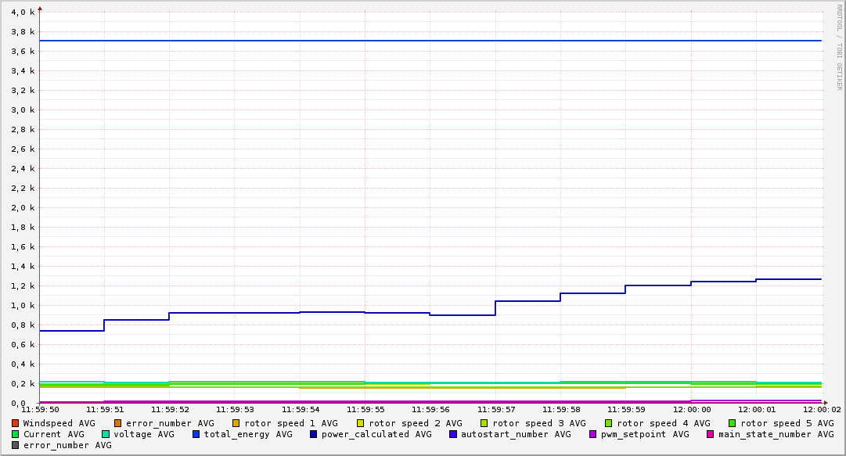Click the green Current AVG legend swatch
Image resolution: width=846 pixels, height=456 pixels.
(15, 434)
